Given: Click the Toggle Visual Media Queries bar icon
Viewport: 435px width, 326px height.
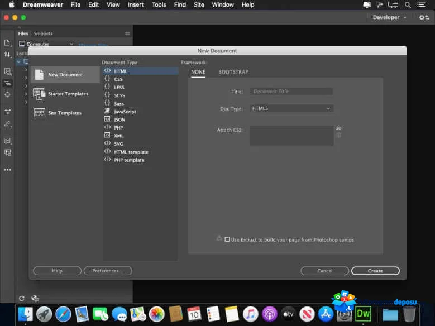Looking at the screenshot, I should [x=8, y=83].
